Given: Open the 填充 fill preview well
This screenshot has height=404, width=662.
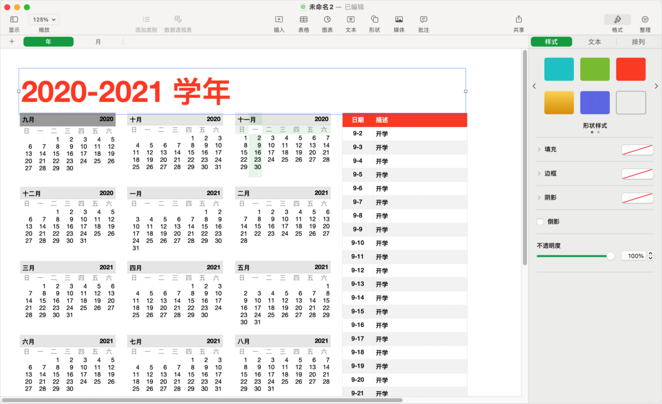Looking at the screenshot, I should 638,149.
